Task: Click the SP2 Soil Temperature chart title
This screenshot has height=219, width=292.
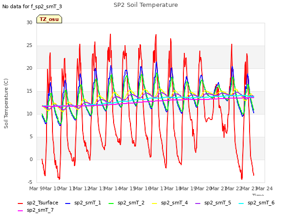Action: (146, 5)
